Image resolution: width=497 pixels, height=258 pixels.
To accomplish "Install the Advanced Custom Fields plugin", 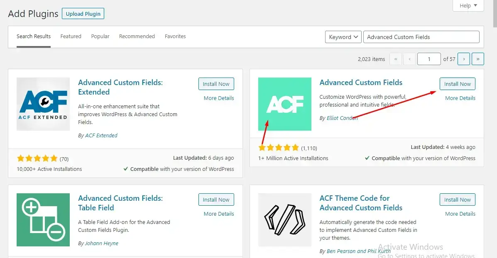I will pyautogui.click(x=457, y=83).
